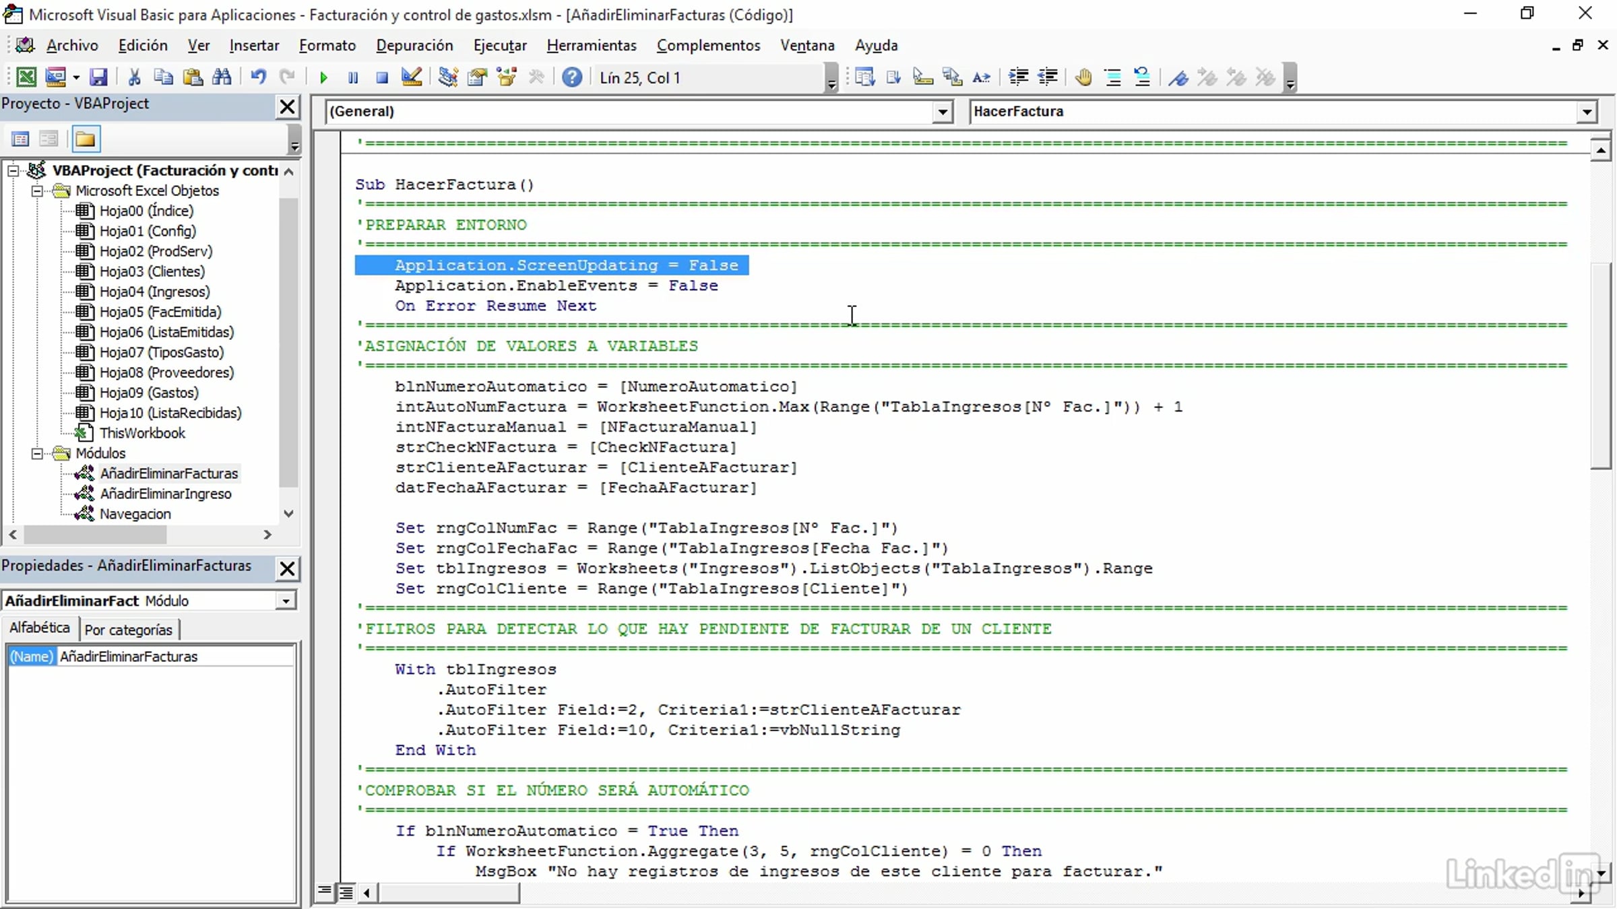Open the Complementos menu
1617x909 pixels.
(708, 45)
